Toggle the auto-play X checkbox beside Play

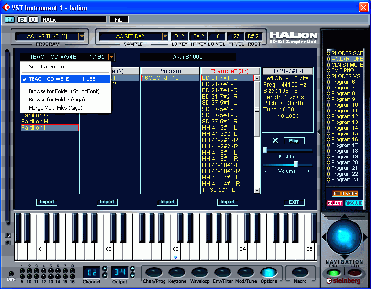pyautogui.click(x=275, y=141)
